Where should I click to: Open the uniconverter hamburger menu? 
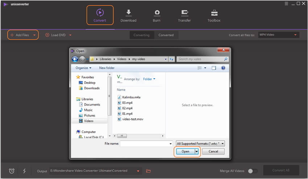[286, 4]
